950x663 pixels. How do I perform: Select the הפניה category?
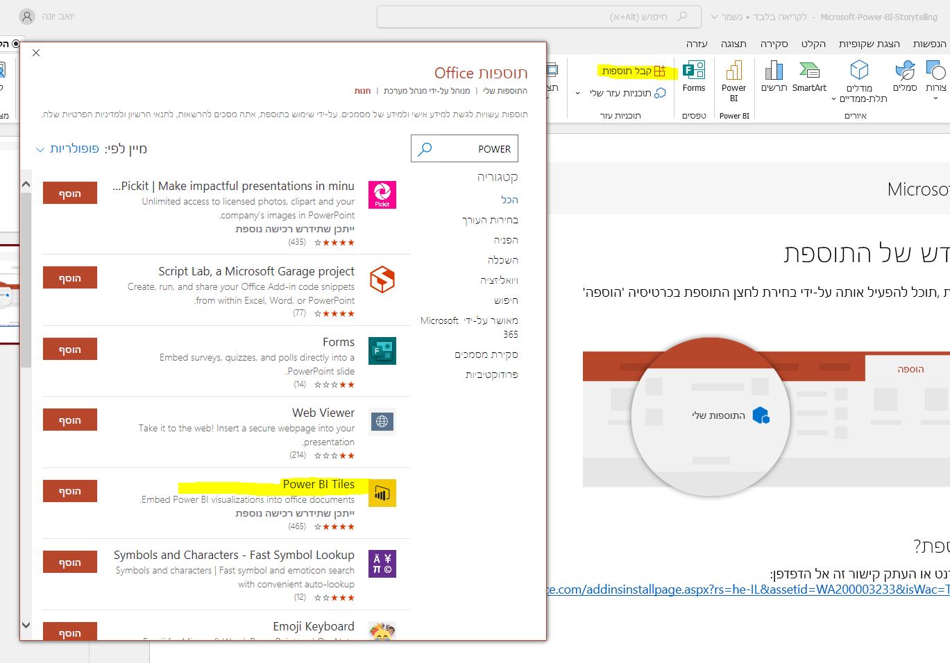point(506,240)
